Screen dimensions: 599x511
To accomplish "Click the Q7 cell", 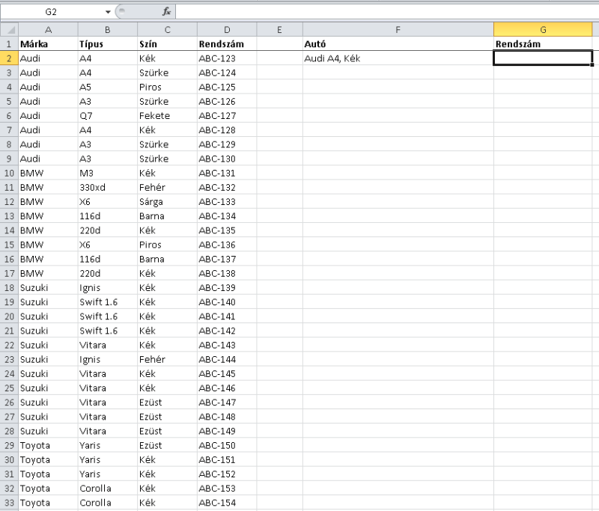I will tap(107, 116).
